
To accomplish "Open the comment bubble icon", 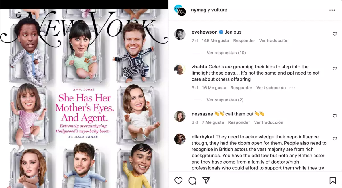I will pos(192,181).
